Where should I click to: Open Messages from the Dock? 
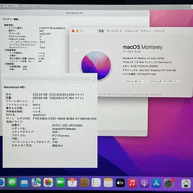tap(12, 182)
